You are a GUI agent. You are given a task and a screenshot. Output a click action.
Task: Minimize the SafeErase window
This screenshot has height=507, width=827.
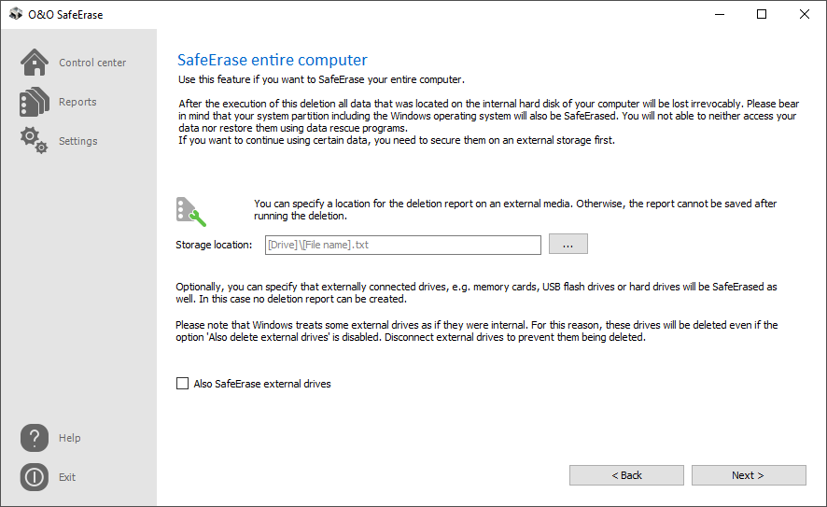tap(720, 14)
